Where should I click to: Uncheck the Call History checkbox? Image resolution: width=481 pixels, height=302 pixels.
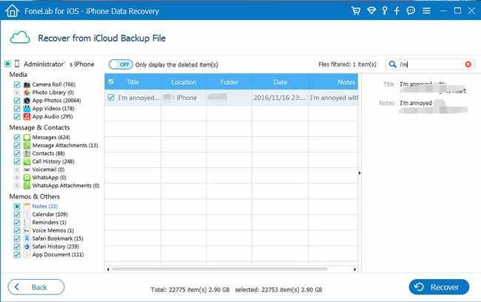[17, 161]
